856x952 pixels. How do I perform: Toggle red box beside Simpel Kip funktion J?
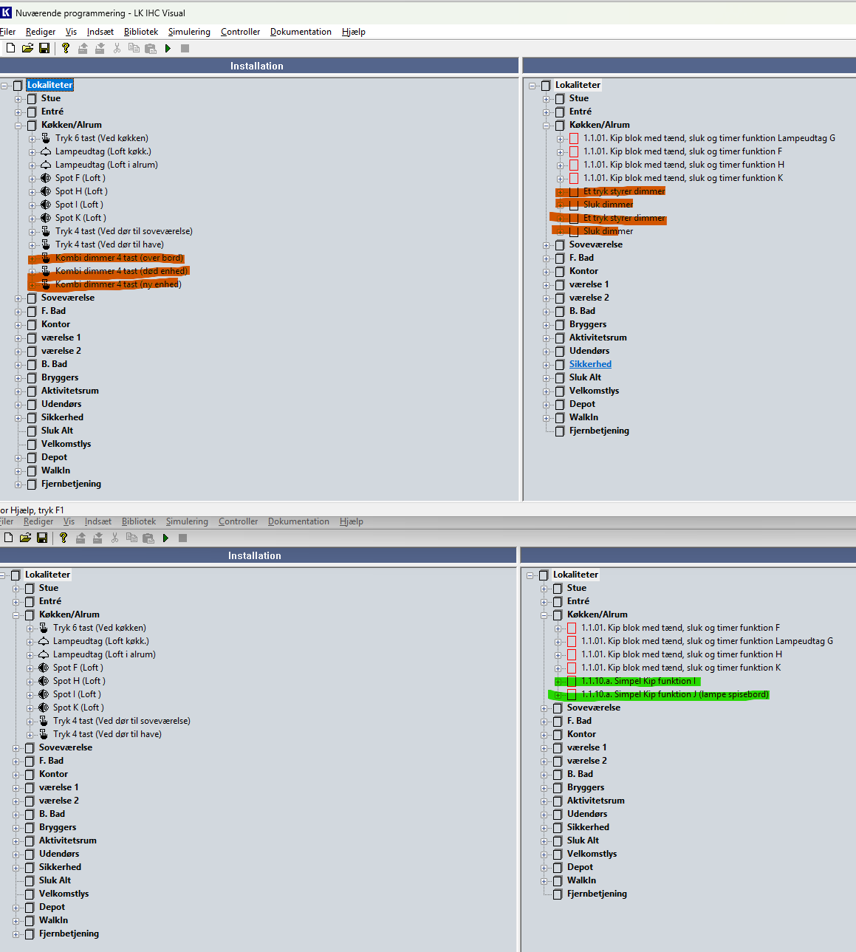571,694
